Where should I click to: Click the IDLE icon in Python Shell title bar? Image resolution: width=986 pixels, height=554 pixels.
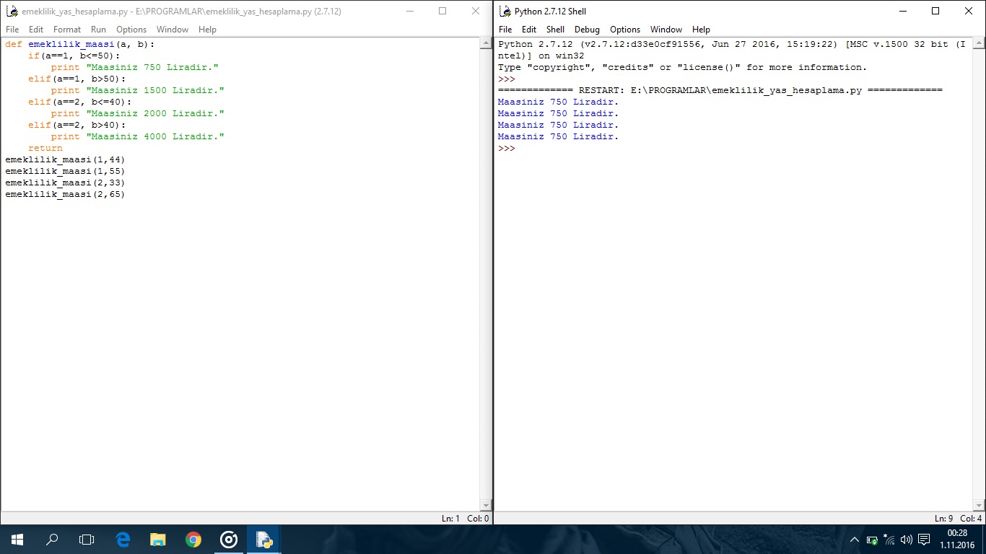[x=505, y=12]
